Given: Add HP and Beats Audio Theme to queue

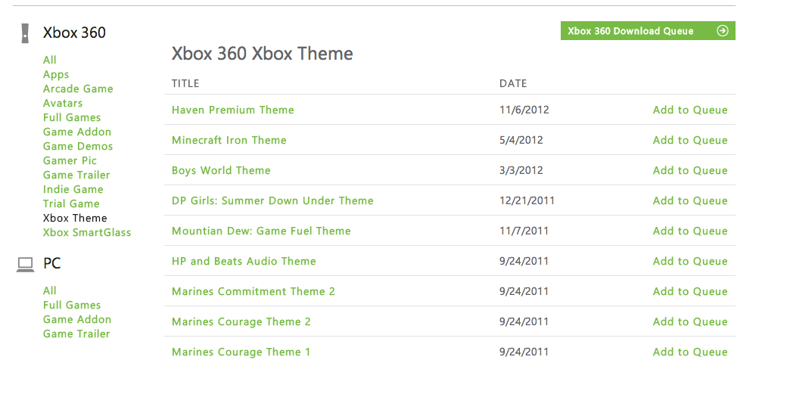Looking at the screenshot, I should tap(689, 261).
